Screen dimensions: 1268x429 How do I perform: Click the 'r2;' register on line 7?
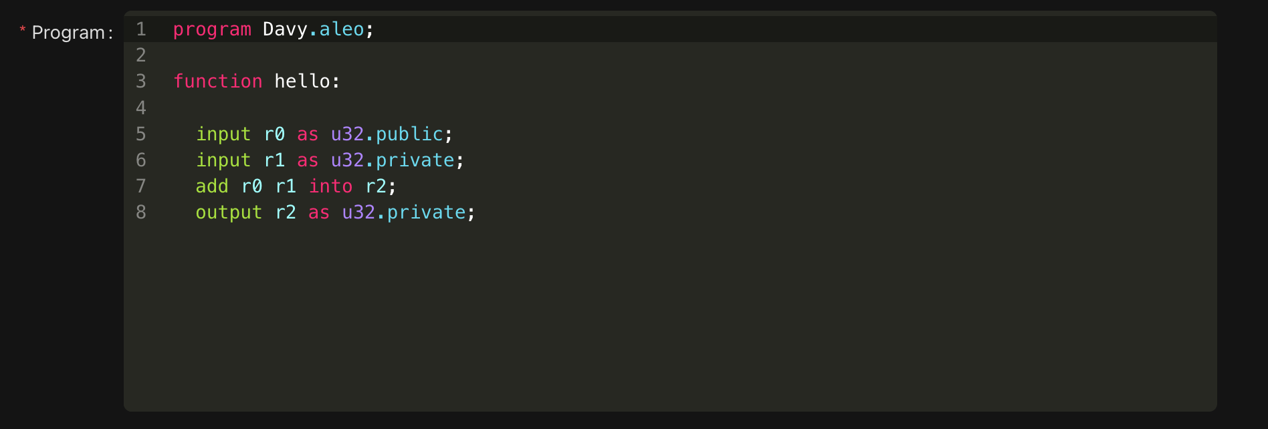[x=379, y=186]
